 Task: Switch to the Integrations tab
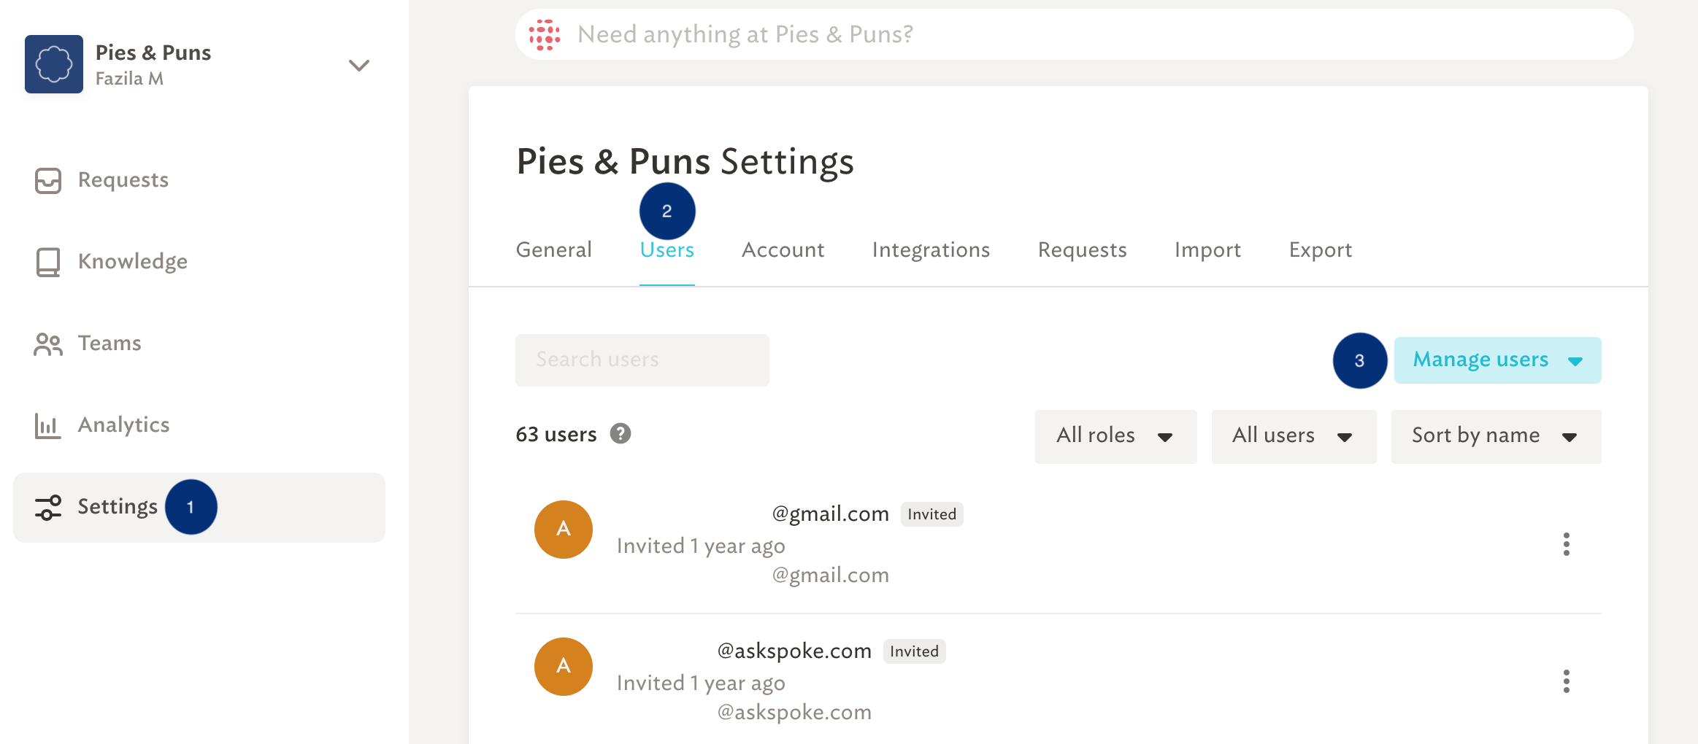(x=931, y=250)
